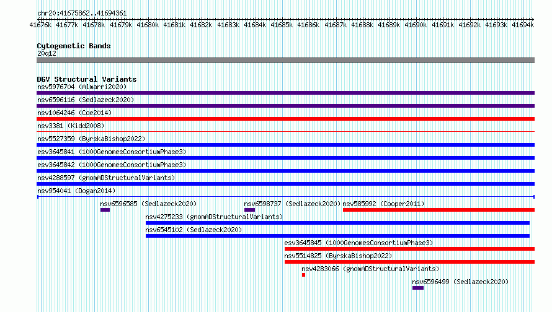Select the nsv6596116 purple variant bar

285,106
